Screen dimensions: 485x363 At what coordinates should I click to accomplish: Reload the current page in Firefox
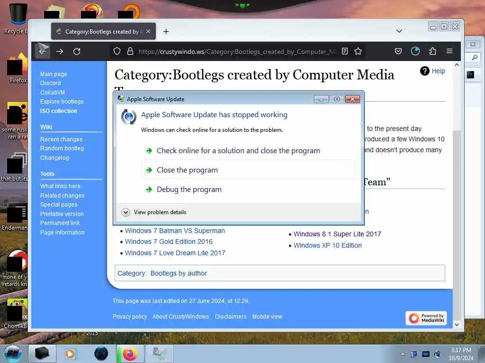pyautogui.click(x=77, y=51)
